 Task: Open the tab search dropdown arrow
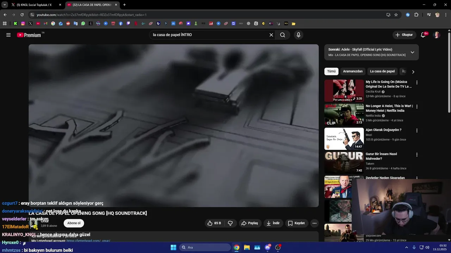[5, 5]
